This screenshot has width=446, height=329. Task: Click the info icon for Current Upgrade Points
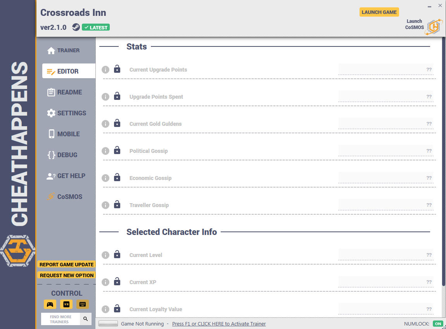[x=105, y=70]
